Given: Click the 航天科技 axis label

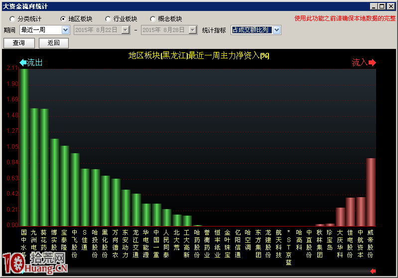Looking at the screenshot, I should pyautogui.click(x=279, y=244).
